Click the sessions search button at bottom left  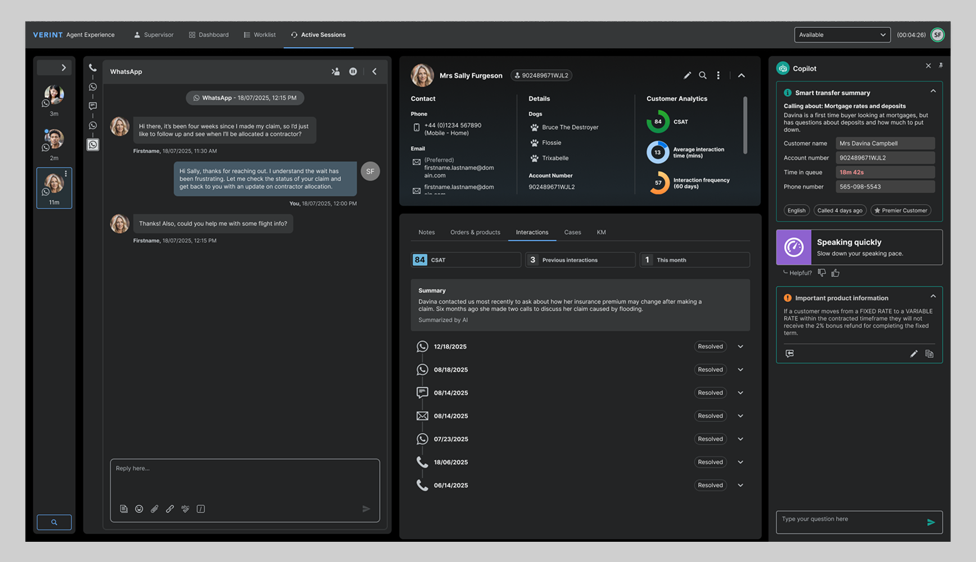[x=54, y=522]
